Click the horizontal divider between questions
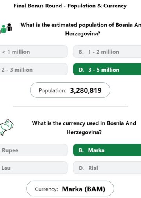This screenshot has height=198, width=141. click(70, 106)
